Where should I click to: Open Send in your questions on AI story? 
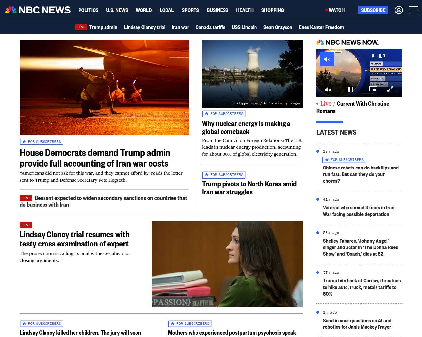point(357,324)
